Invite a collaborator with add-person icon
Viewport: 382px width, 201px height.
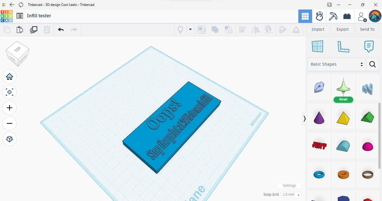[x=362, y=17]
